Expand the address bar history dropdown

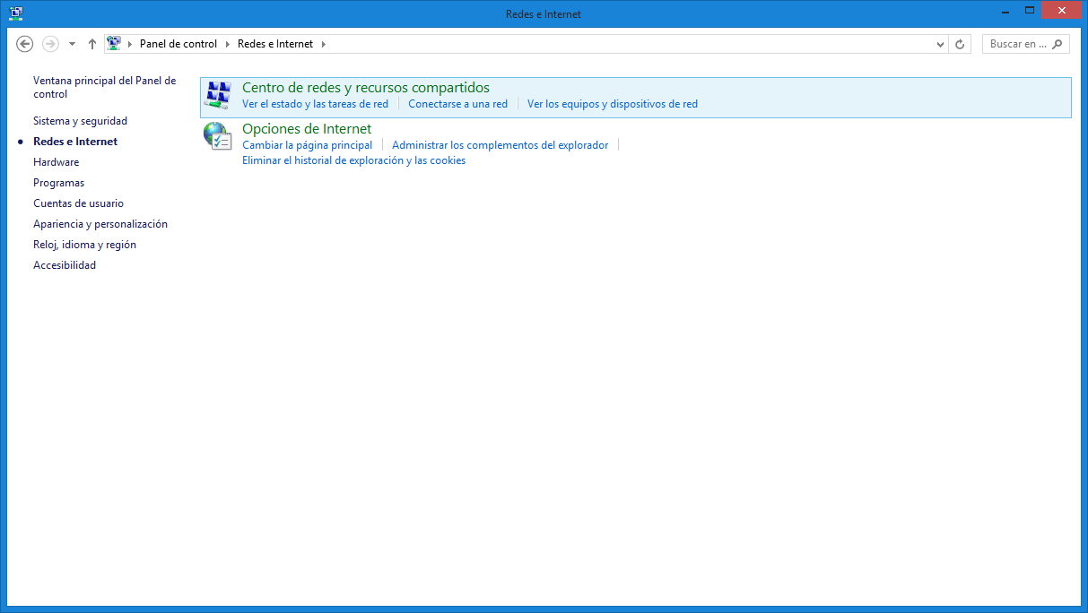pos(940,44)
